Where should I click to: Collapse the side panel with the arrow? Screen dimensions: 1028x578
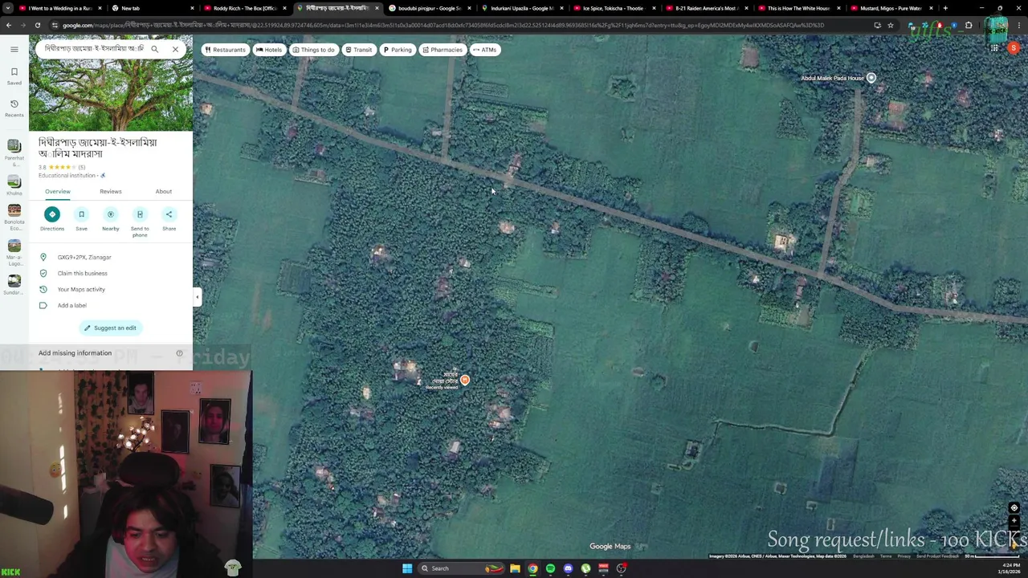point(197,297)
